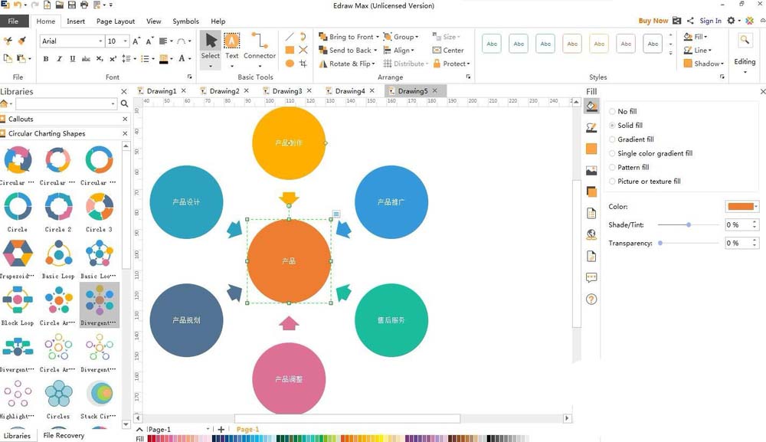The image size is (766, 442).
Task: Click the Text tool icon
Action: tap(231, 45)
